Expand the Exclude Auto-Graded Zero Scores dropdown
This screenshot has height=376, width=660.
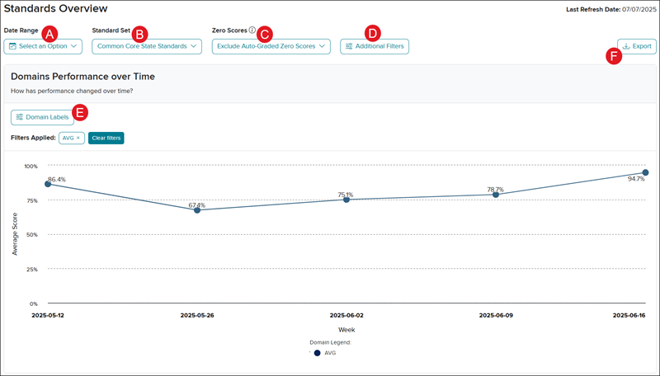pyautogui.click(x=271, y=47)
